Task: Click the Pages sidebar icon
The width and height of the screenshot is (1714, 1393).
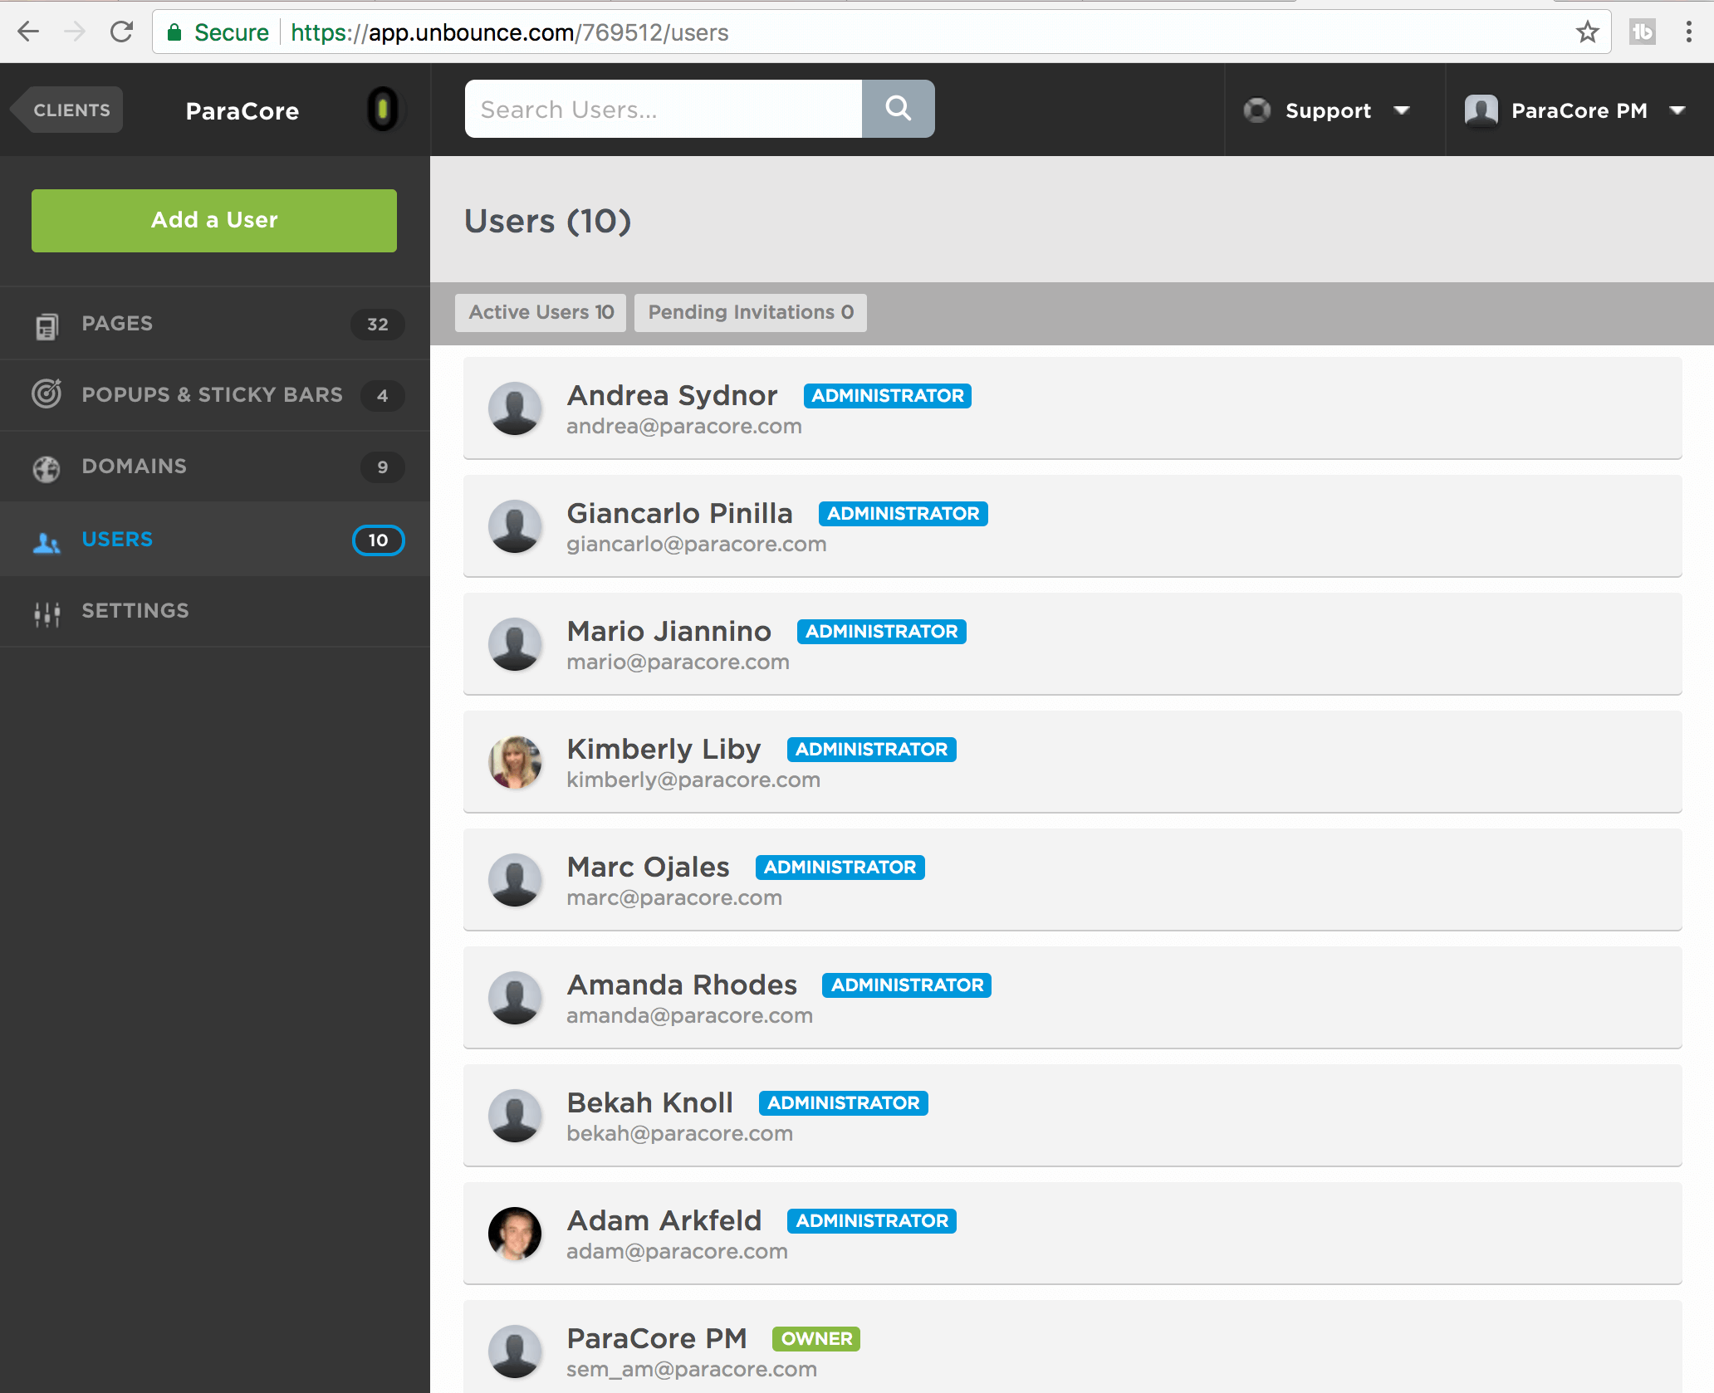Action: click(47, 325)
